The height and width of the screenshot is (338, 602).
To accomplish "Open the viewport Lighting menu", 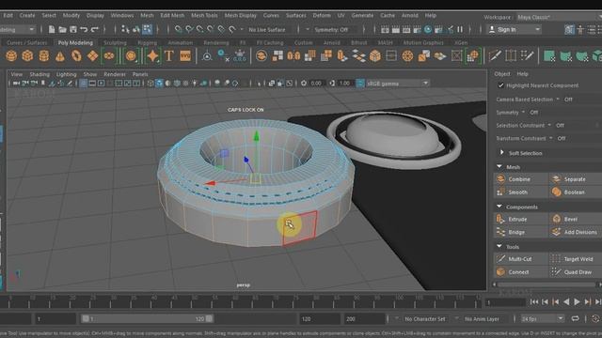I will coord(66,74).
